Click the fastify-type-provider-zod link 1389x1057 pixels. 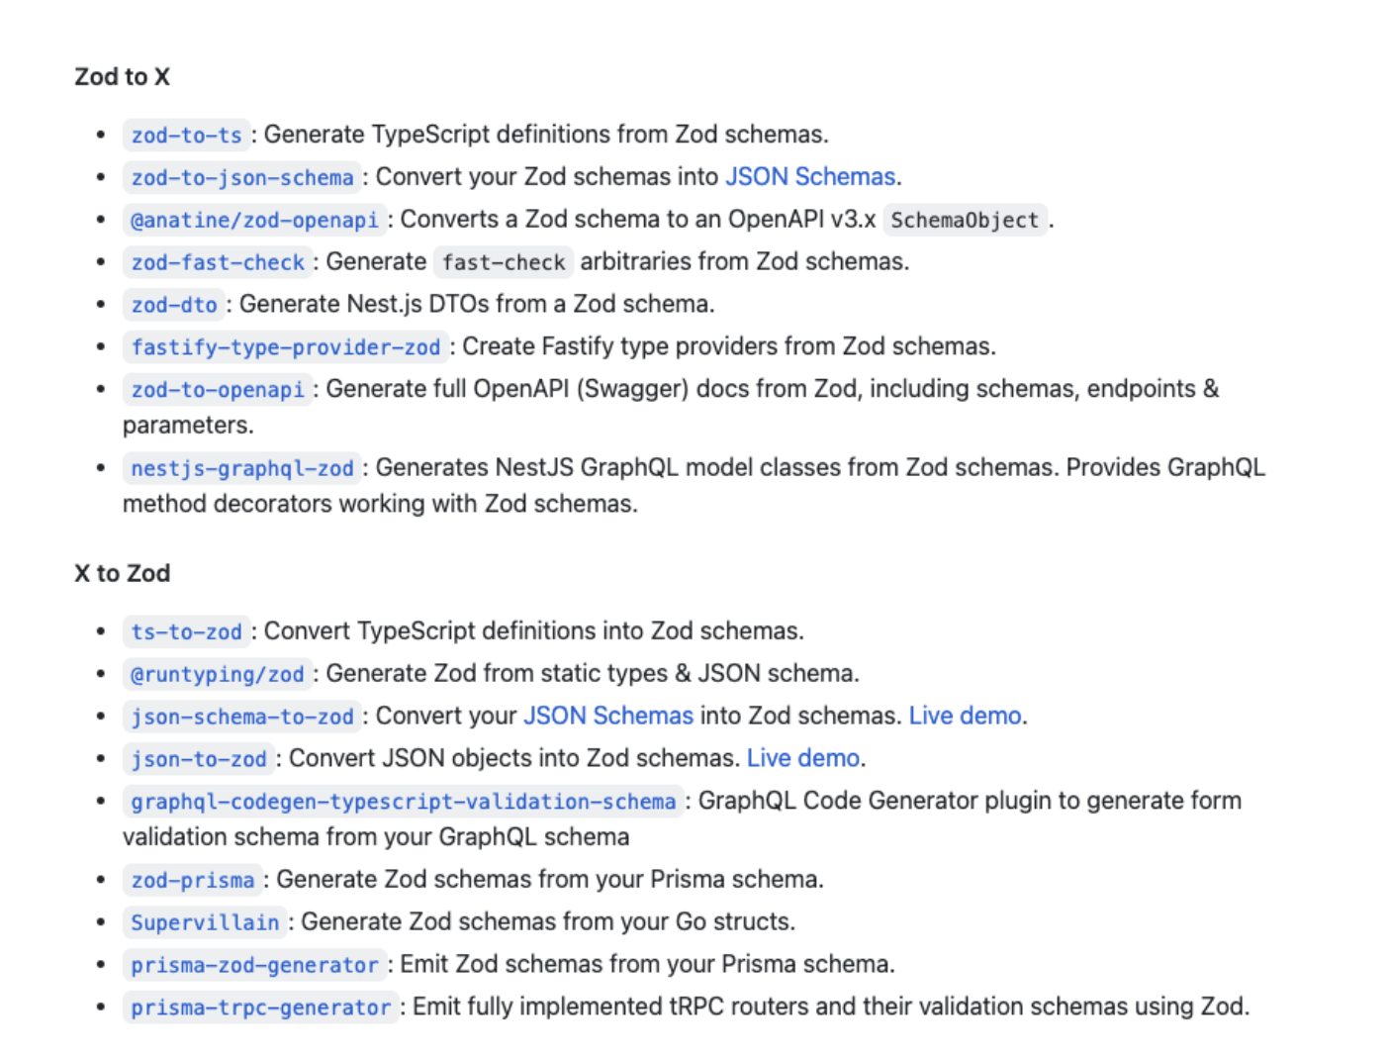coord(285,347)
